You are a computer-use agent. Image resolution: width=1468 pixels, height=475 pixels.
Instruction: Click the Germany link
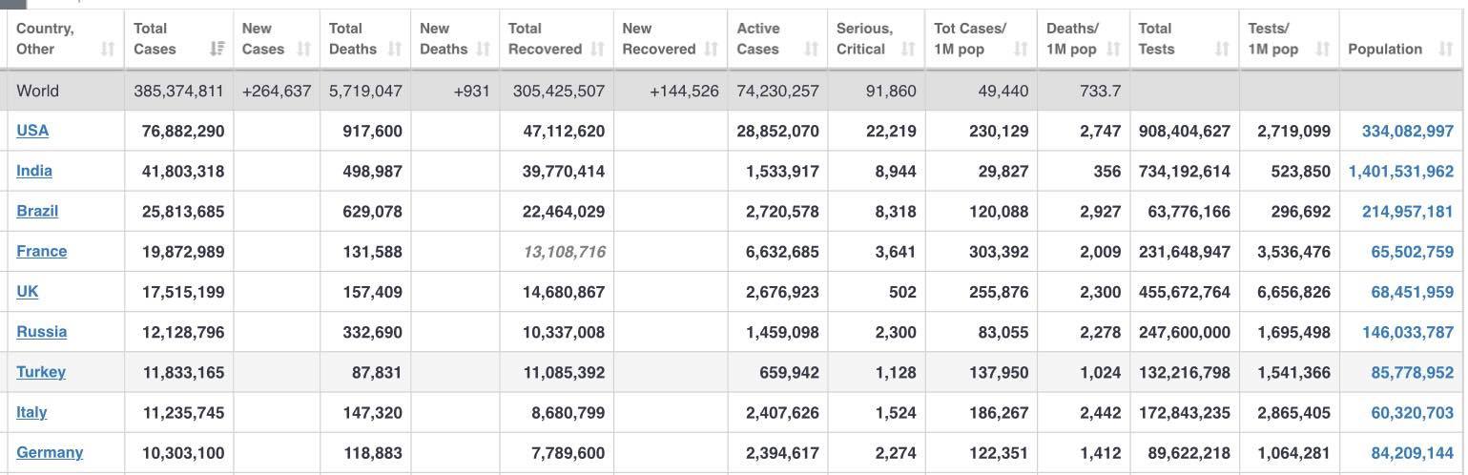(x=50, y=452)
